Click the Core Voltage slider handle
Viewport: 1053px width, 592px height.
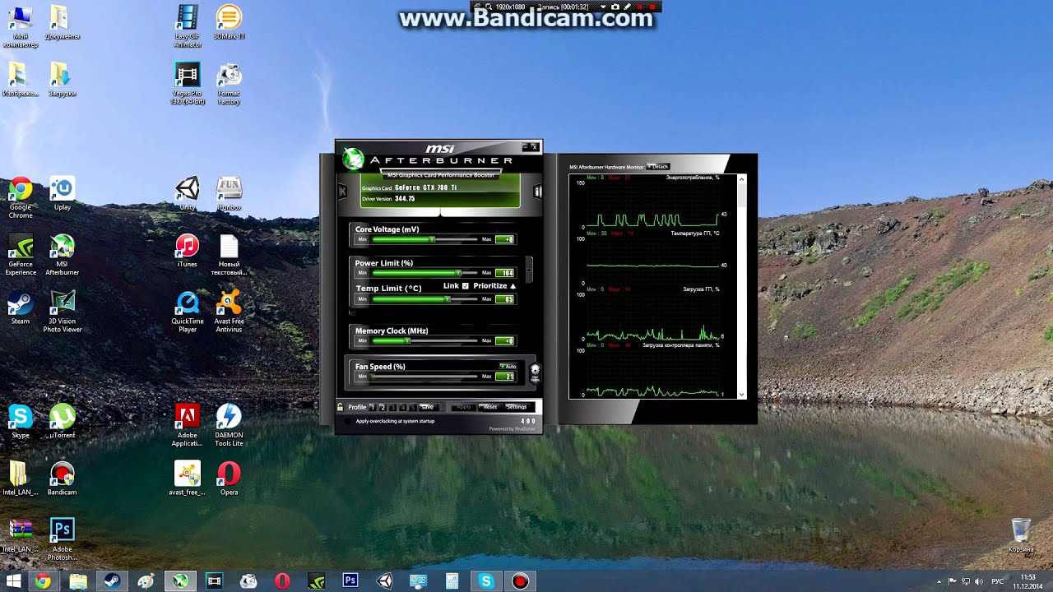coord(432,239)
